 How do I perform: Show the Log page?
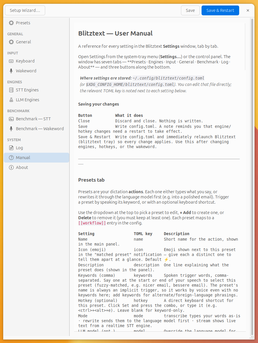[36, 148]
